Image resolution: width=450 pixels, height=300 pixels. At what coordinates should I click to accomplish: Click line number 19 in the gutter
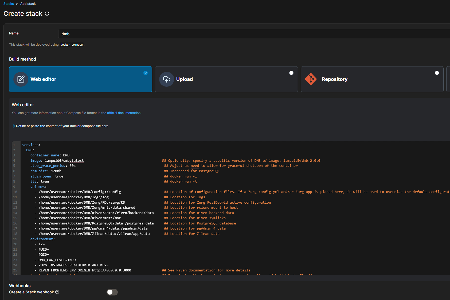click(x=15, y=239)
